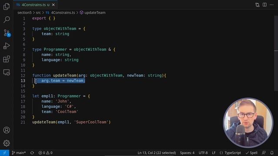Click 'updateTeam' function name on line 12

coord(65,75)
